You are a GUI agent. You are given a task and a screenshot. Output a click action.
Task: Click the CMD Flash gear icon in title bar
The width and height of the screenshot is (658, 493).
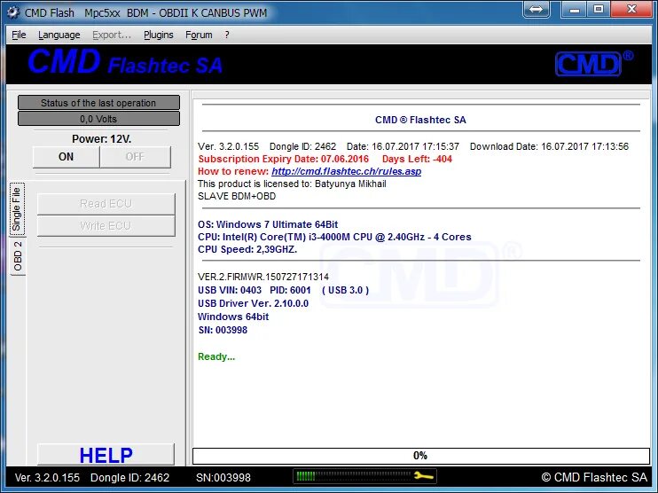[13, 12]
